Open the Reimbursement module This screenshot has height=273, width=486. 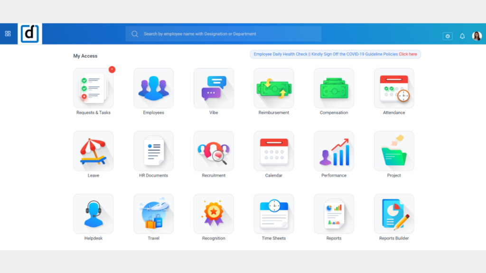tap(273, 89)
